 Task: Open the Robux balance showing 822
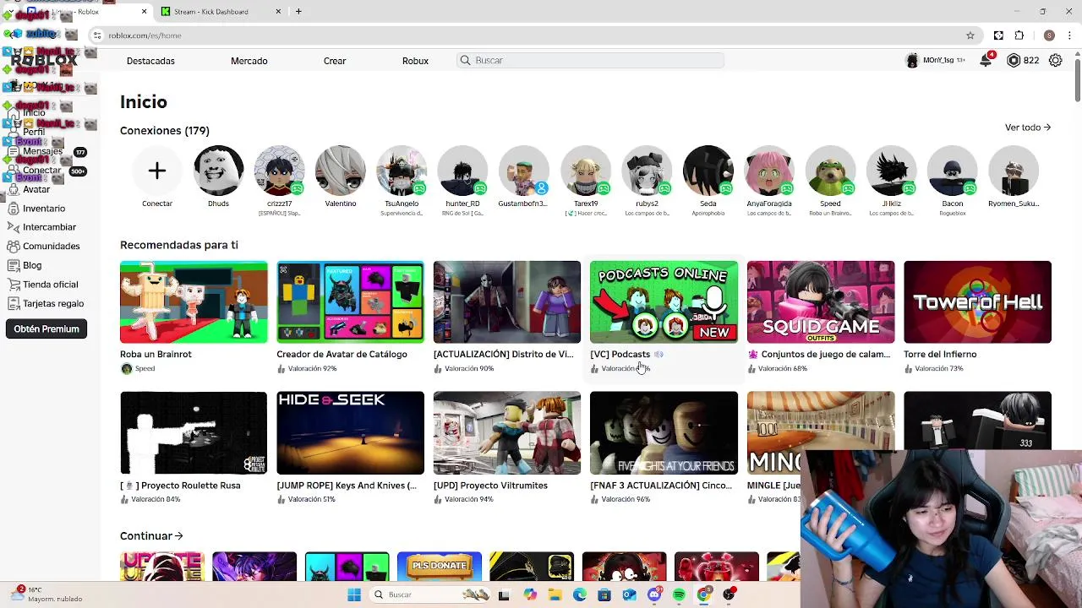click(1023, 61)
